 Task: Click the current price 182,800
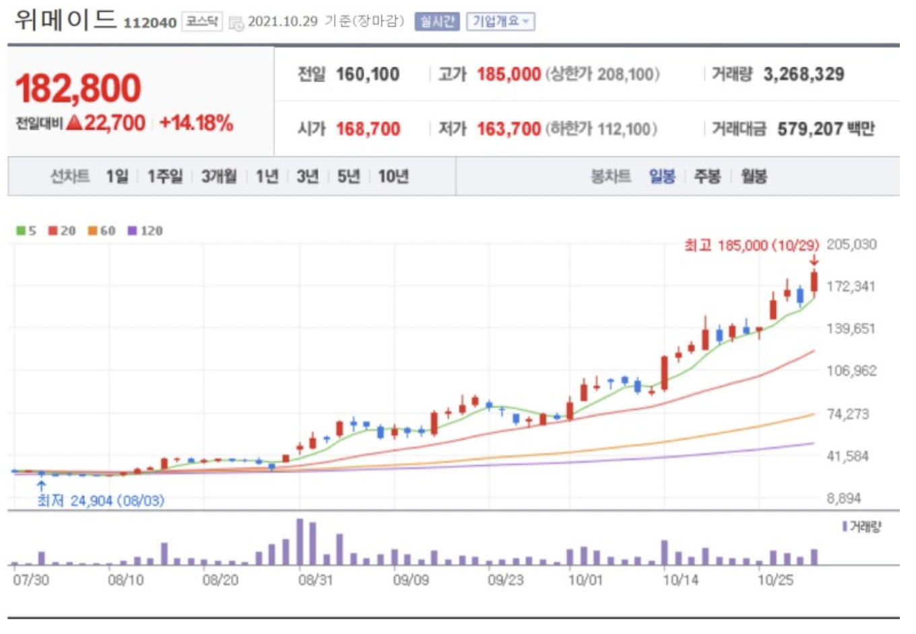(x=78, y=88)
